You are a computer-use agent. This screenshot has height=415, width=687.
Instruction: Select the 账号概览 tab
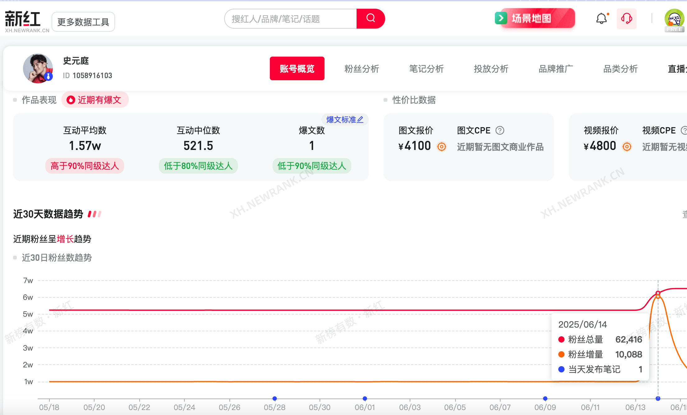[297, 68]
